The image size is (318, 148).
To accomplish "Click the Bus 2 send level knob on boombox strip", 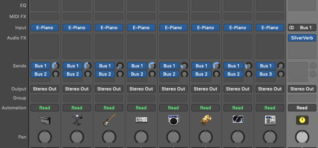I will [184, 74].
